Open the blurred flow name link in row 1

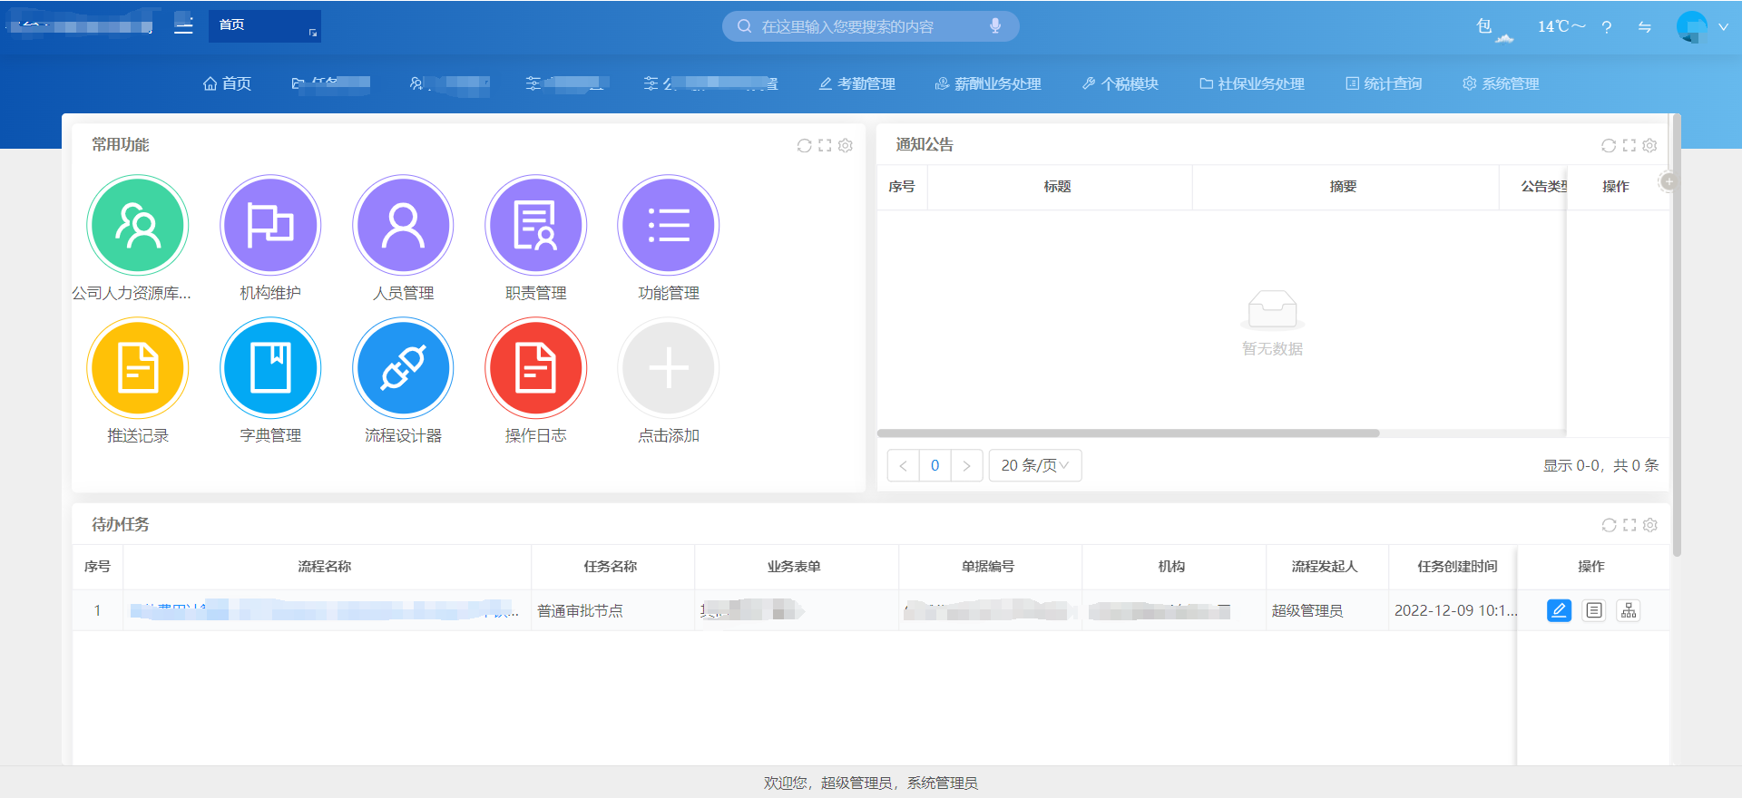[x=324, y=610]
